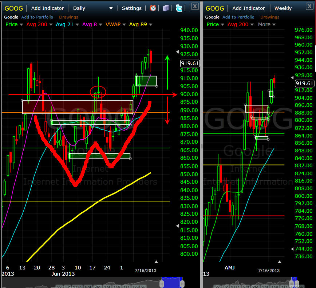Open Drawings in the Weekly chart
Screen dimensions: 316x288
(270, 17)
